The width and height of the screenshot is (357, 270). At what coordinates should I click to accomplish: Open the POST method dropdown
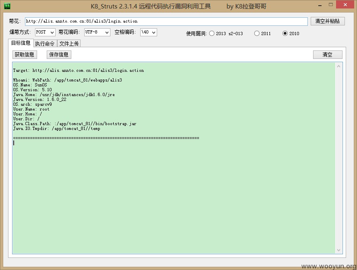click(45, 32)
